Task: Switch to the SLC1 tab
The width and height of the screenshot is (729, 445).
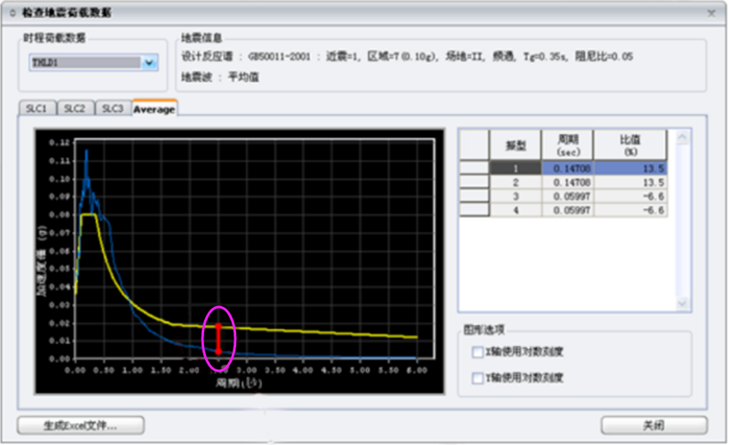Action: [x=37, y=109]
